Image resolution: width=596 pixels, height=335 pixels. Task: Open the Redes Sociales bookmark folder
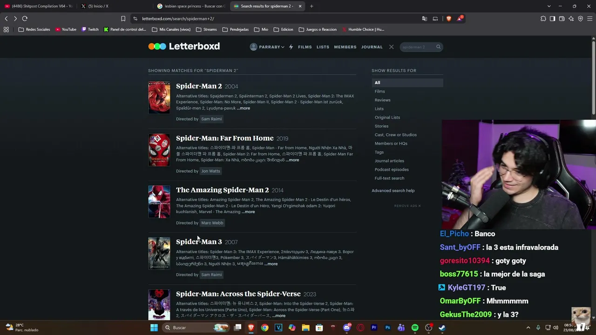coord(34,29)
